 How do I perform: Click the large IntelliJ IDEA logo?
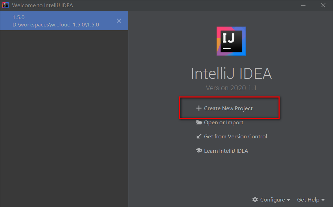click(x=231, y=41)
